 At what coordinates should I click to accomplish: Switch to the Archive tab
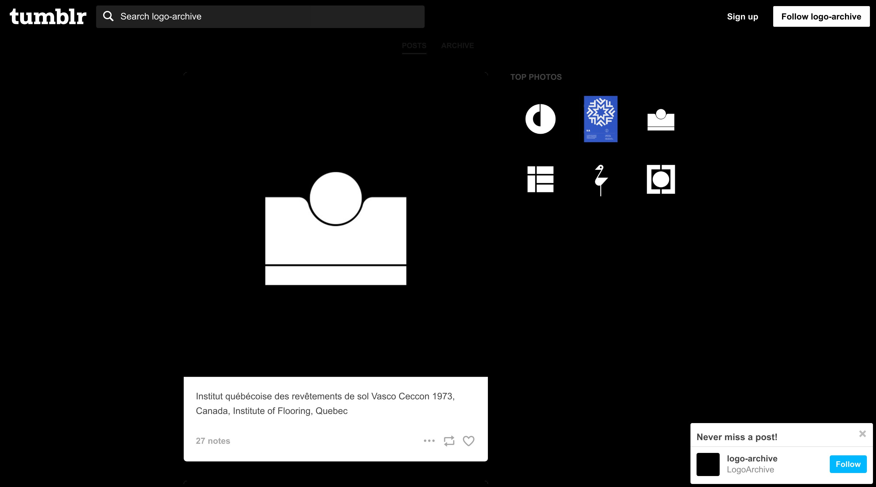(x=457, y=46)
